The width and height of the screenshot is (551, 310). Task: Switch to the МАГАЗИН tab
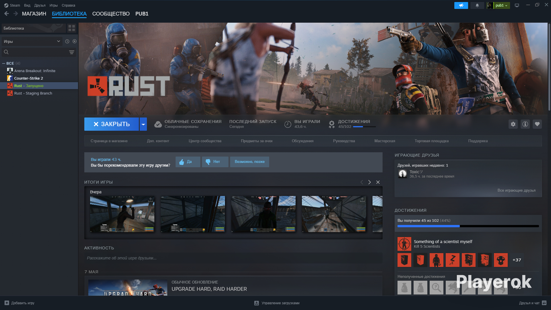(x=34, y=14)
